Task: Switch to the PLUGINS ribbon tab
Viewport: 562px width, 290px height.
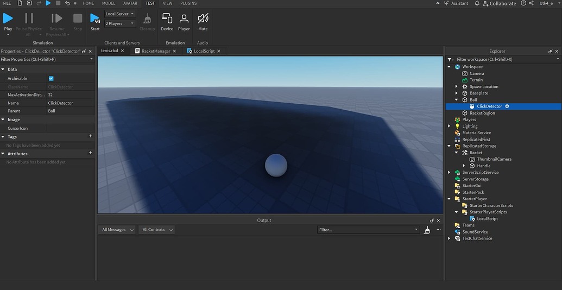Action: pos(188,3)
